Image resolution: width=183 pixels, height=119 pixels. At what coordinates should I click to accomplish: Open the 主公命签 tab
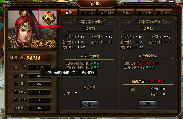164,13
